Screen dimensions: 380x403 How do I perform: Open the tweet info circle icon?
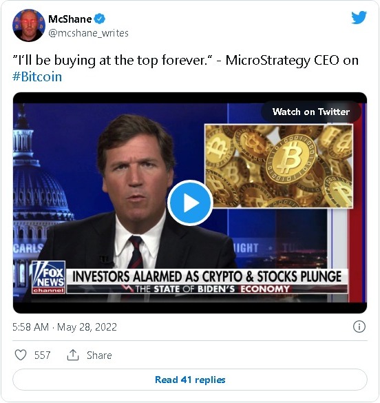tap(359, 327)
